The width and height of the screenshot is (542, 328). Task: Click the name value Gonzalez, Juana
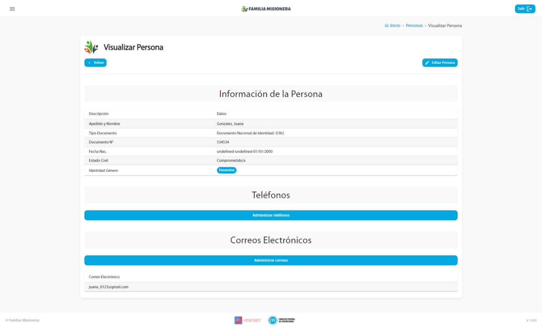coord(230,124)
